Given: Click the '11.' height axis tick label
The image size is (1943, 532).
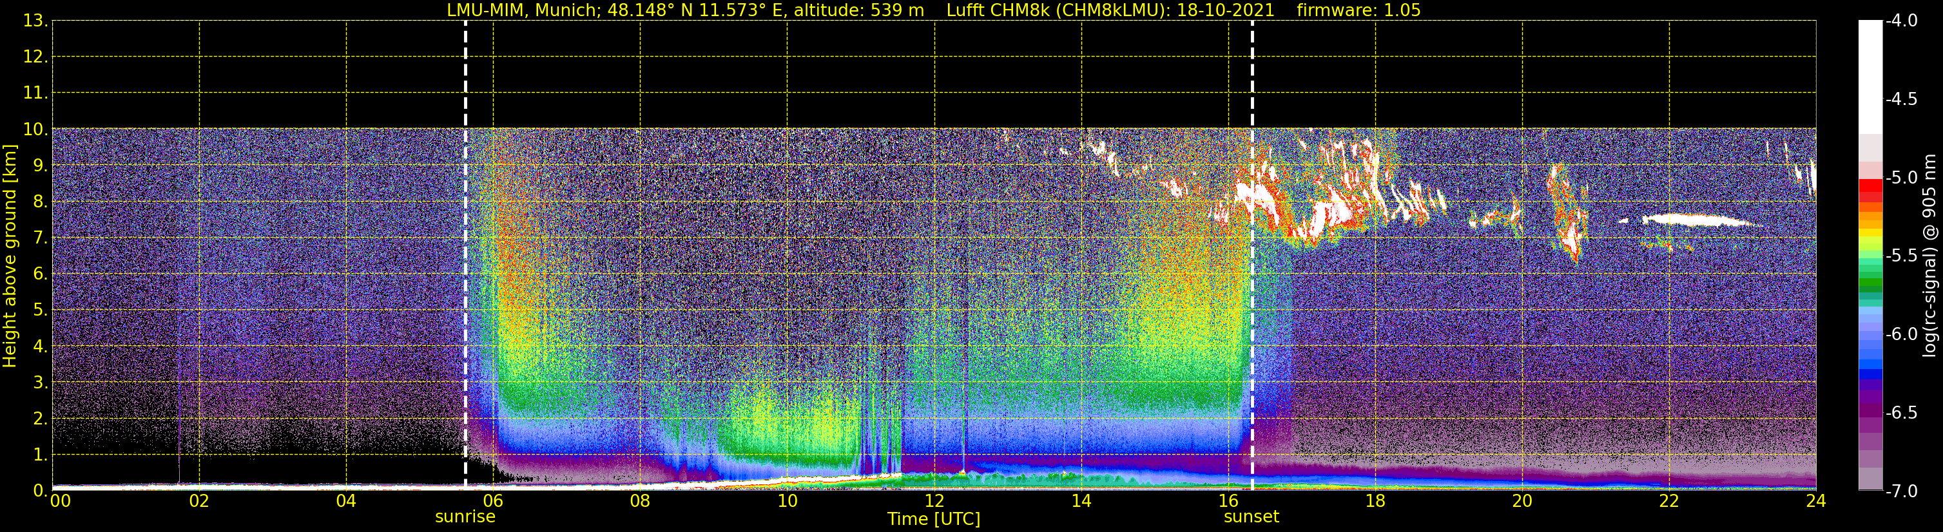Looking at the screenshot, I should 35,93.
